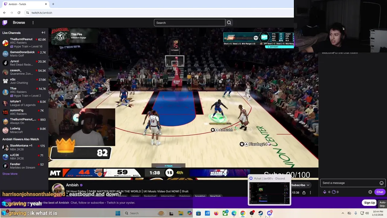Click the magnifier search button
The height and width of the screenshot is (218, 387).
[x=229, y=23]
